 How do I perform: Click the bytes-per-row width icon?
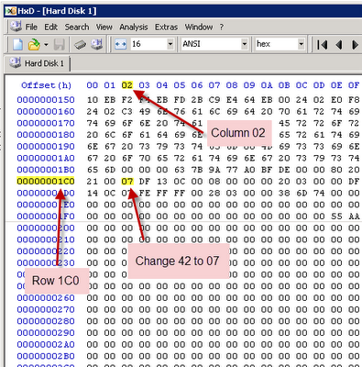click(120, 45)
